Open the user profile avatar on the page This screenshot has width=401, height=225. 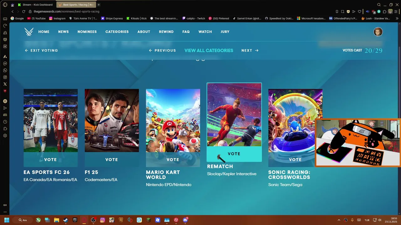pos(378,32)
